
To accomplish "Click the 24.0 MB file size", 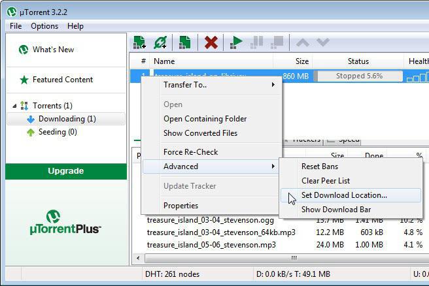I will (x=330, y=245).
